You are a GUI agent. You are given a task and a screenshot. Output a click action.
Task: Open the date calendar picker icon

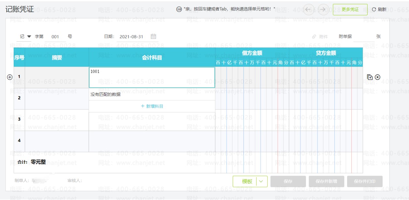point(153,36)
